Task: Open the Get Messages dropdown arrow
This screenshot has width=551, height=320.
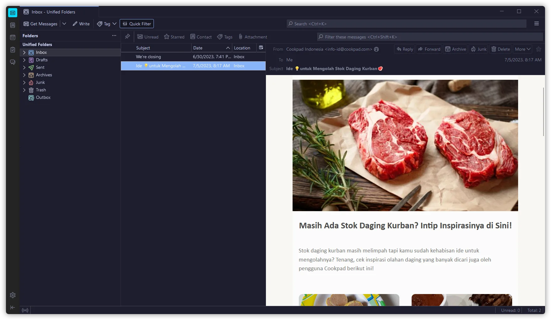Action: point(64,24)
